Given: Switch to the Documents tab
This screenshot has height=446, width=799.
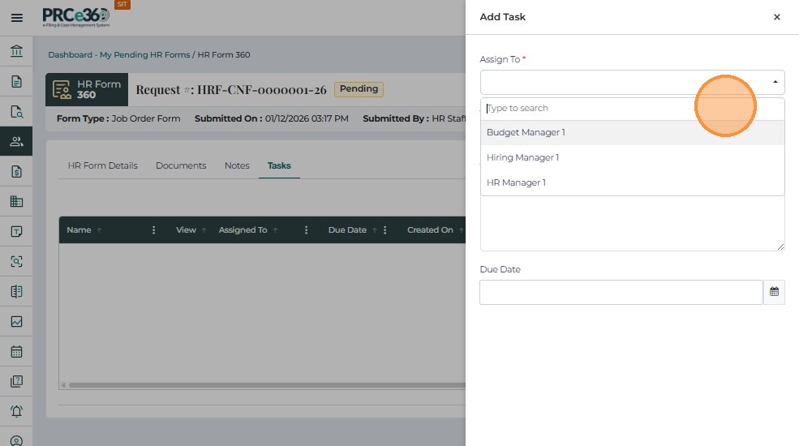Looking at the screenshot, I should (x=181, y=165).
